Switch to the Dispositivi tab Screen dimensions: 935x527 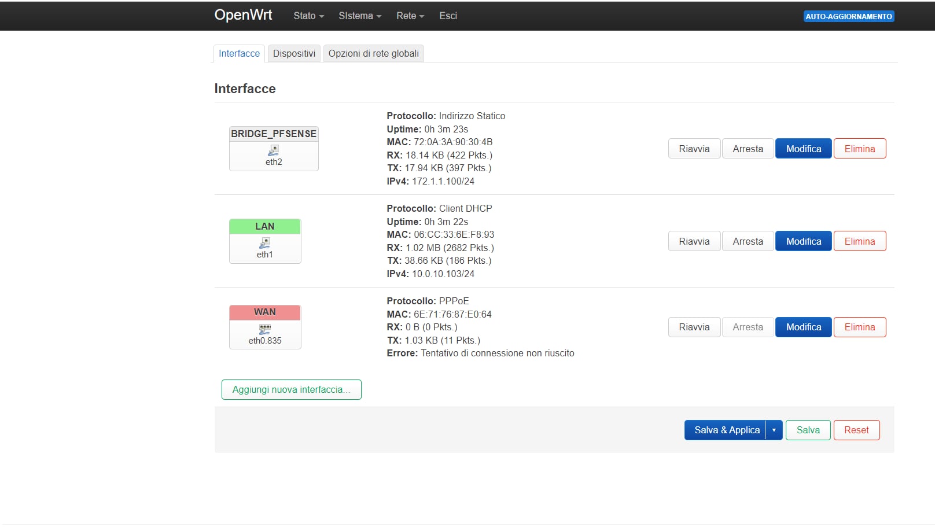[294, 53]
